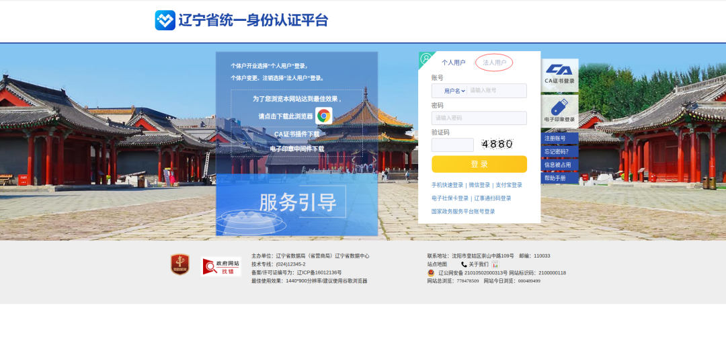This screenshot has height=345, width=726.
Task: Click the platform heart logo in header
Action: click(165, 20)
